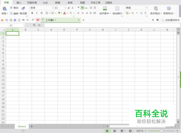Add a new sheet with plus button
The height and width of the screenshot is (133, 181).
tap(32, 126)
